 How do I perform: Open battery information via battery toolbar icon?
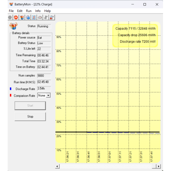click(22, 17)
